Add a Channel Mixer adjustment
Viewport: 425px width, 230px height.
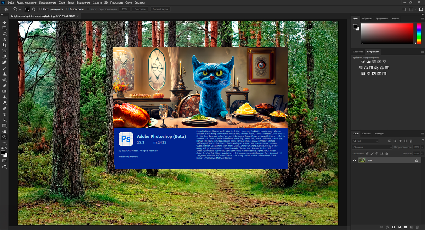tap(382, 68)
